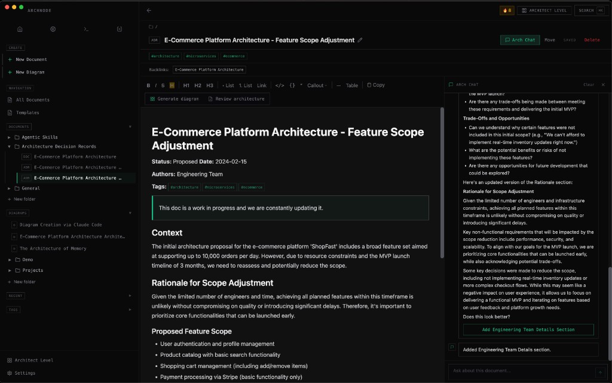Open Templates in navigation
The image size is (612, 383).
coord(27,113)
